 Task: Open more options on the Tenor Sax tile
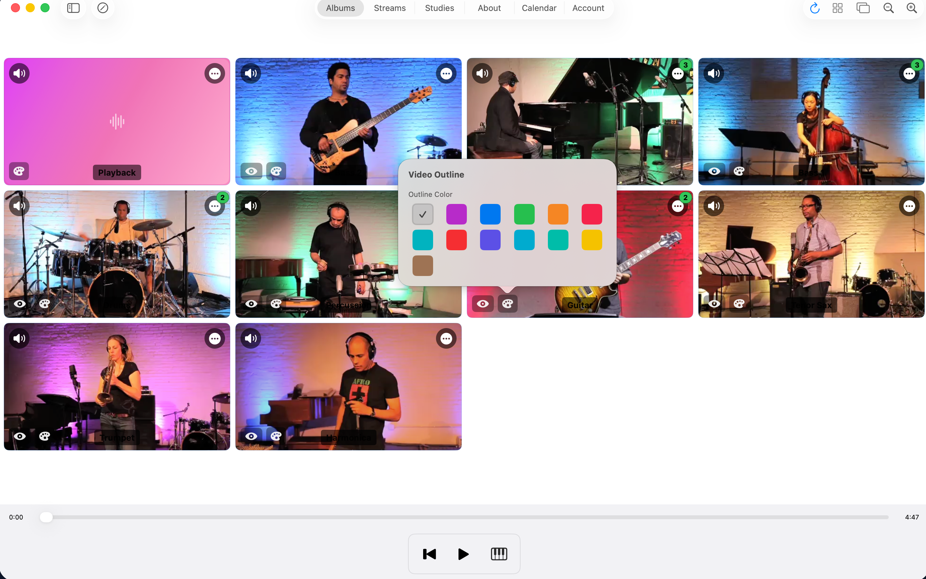[x=909, y=207]
